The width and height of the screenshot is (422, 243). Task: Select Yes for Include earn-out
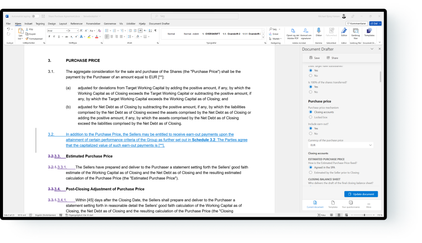point(311,128)
